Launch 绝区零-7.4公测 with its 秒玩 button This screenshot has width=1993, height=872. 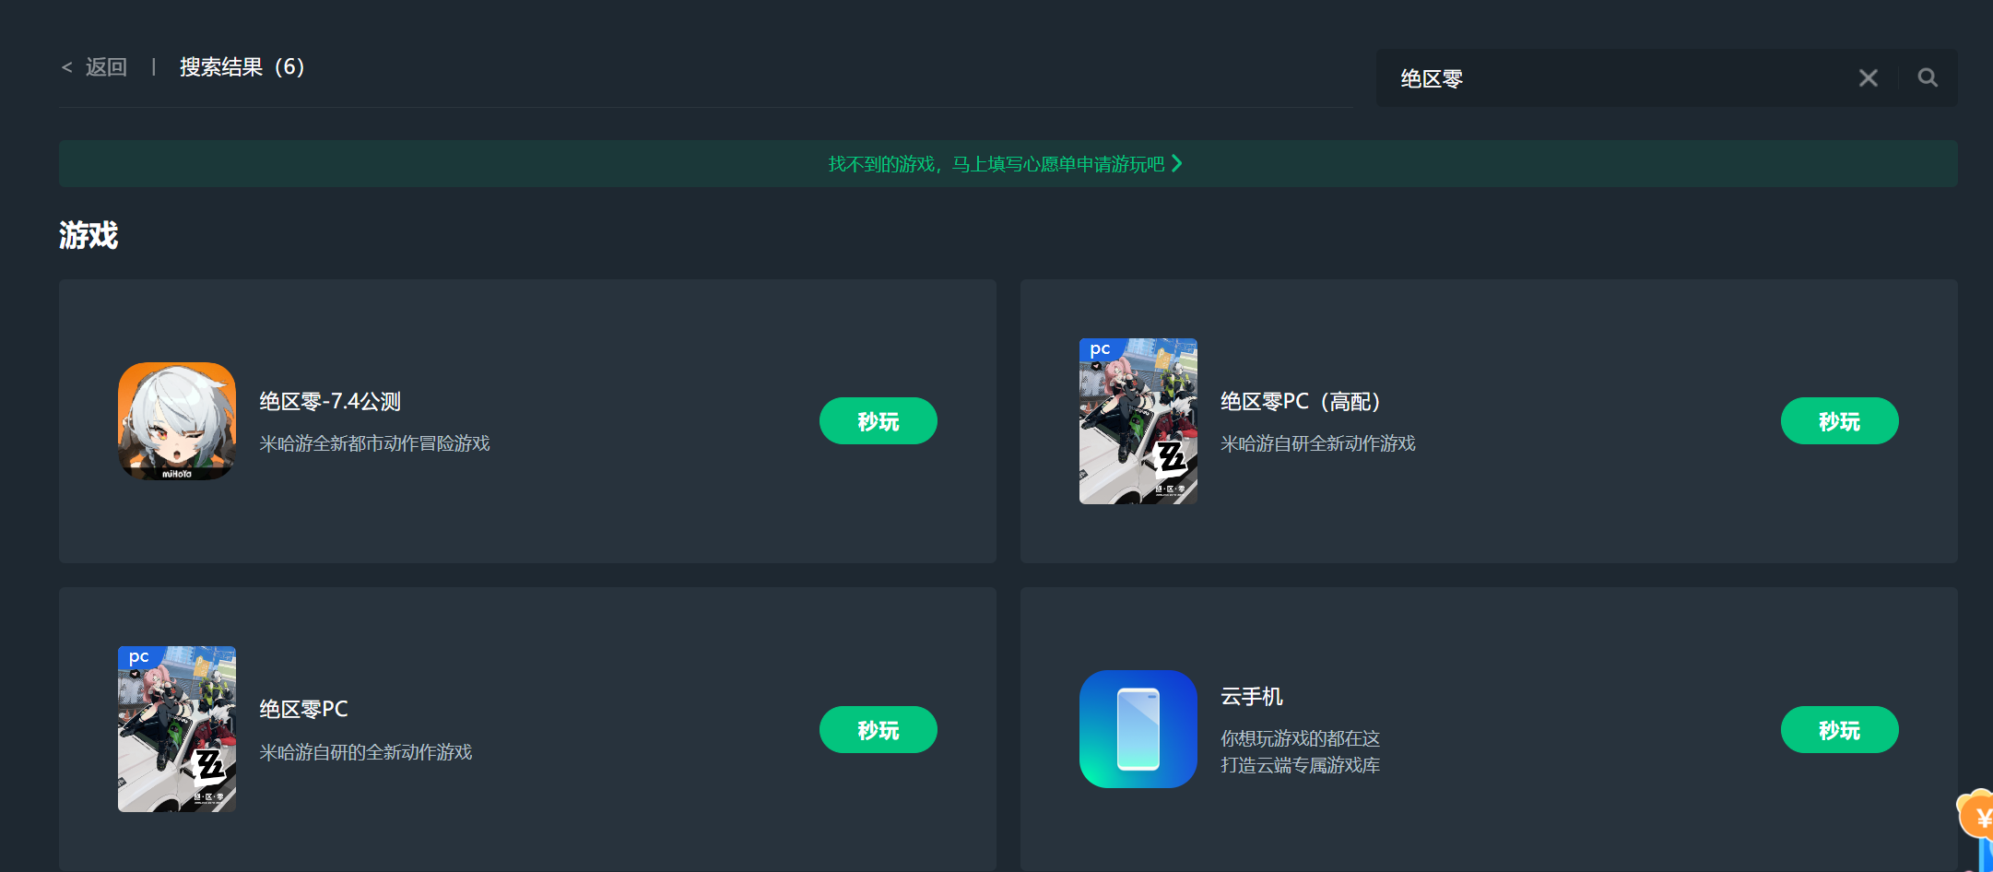(879, 421)
